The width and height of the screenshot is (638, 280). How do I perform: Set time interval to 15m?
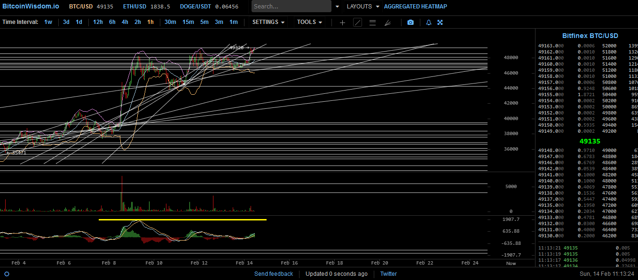(x=188, y=22)
